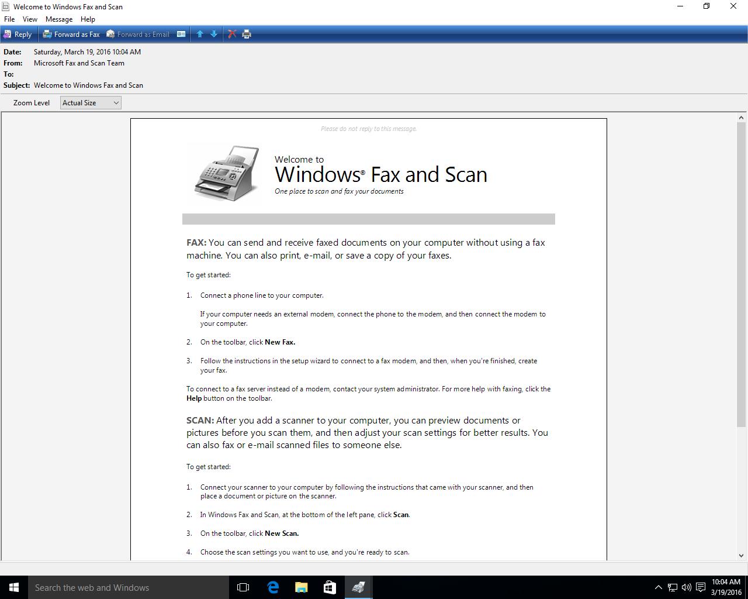Go to next message with down arrow
The height and width of the screenshot is (599, 748).
[214, 35]
